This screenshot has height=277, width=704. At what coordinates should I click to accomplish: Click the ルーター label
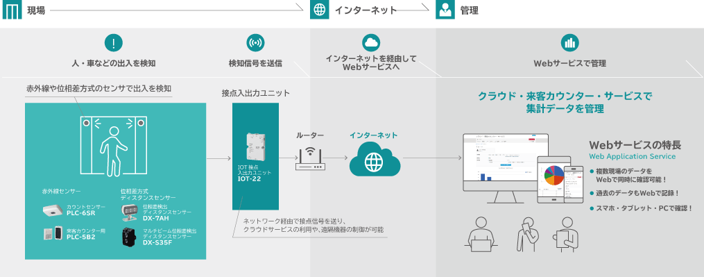point(309,135)
